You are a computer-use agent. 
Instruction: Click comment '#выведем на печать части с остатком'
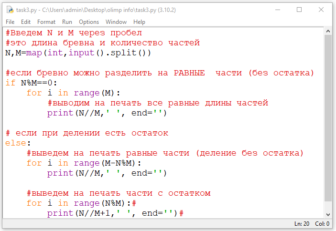coord(119,193)
